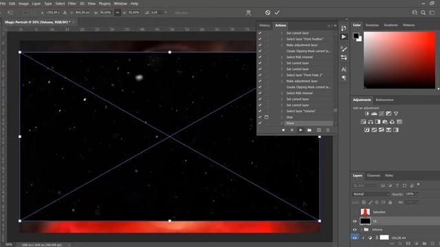Viewport: 440px width, 247px height.
Task: Hide the COLOR #4 layer
Action: pyautogui.click(x=355, y=238)
